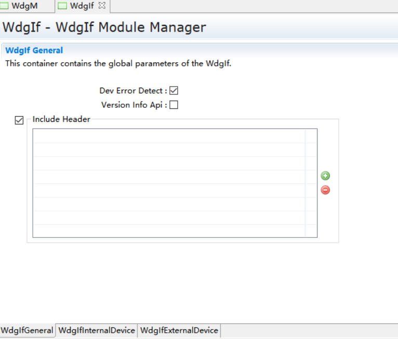Image resolution: width=398 pixels, height=339 pixels.
Task: Select the WdgIf editor tab
Action: click(x=82, y=6)
